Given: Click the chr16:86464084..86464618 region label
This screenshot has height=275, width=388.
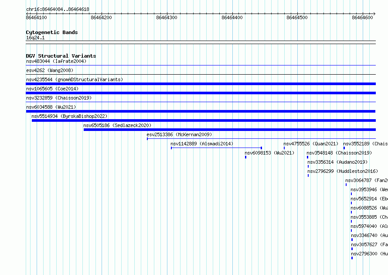Looking at the screenshot, I should click(58, 10).
